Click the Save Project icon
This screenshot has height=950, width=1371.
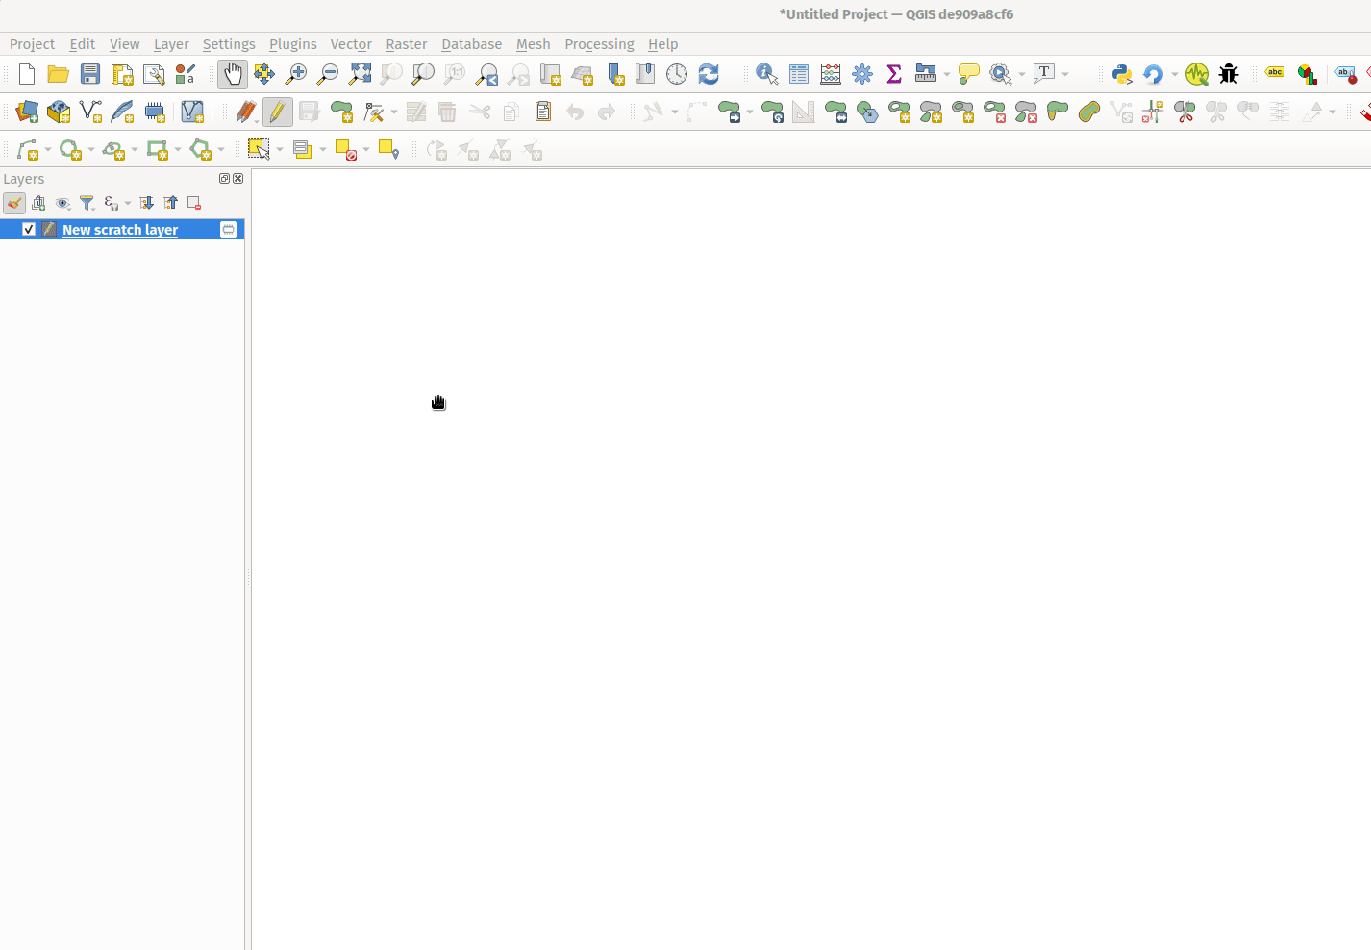(90, 74)
